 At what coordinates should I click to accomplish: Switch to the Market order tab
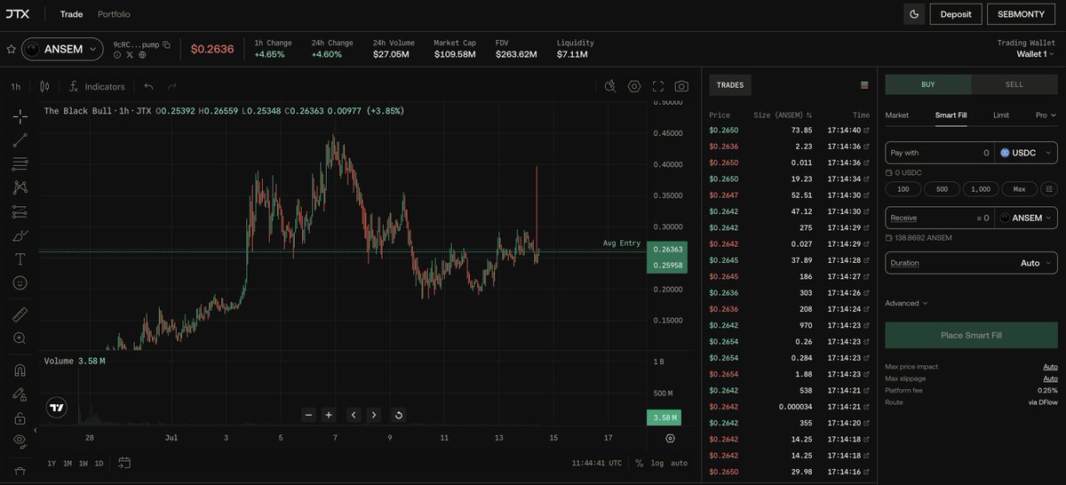pyautogui.click(x=897, y=115)
